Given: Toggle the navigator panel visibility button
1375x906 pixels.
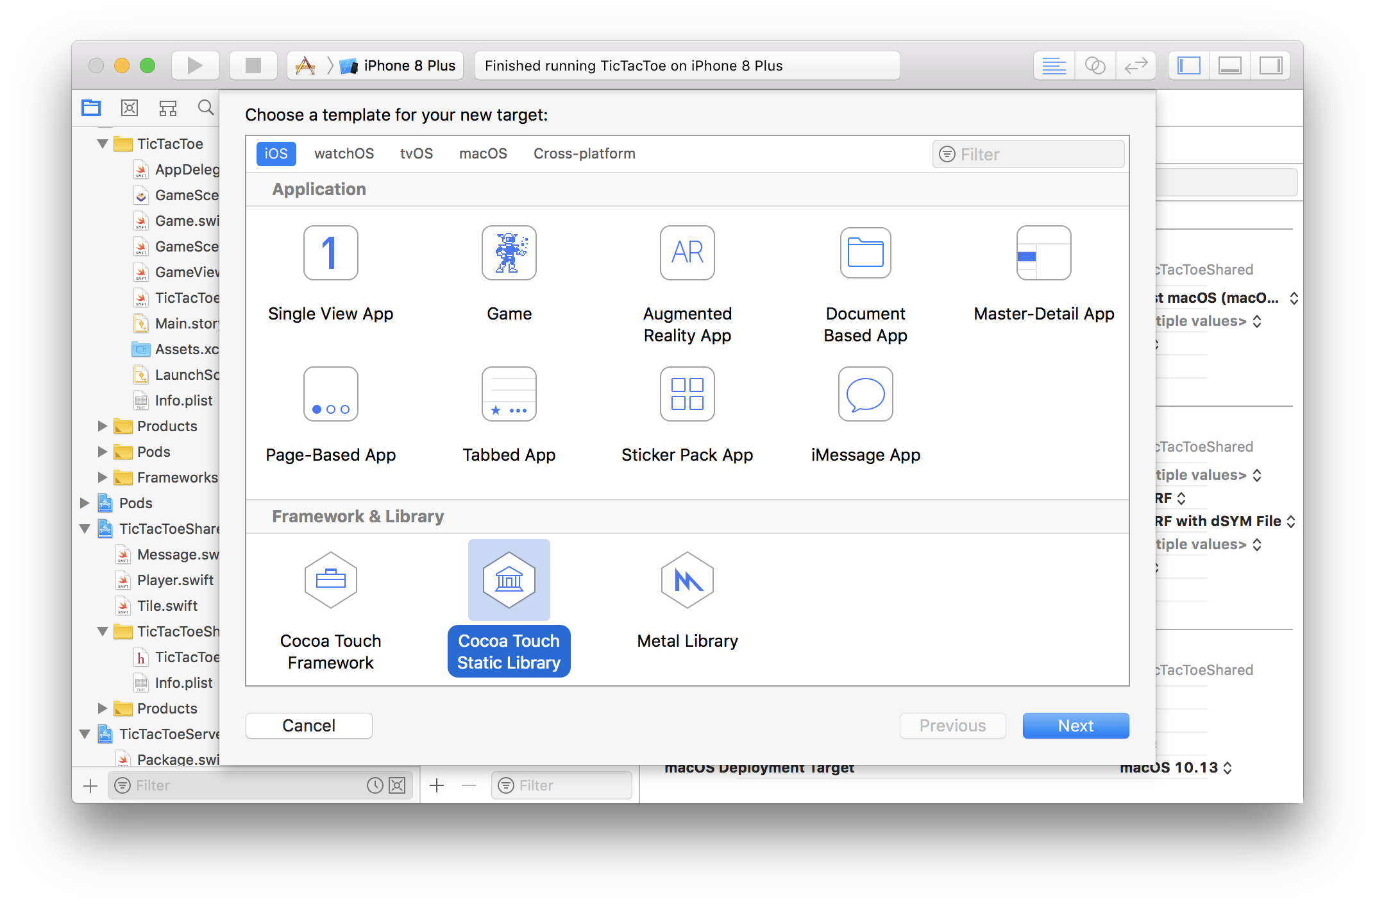Looking at the screenshot, I should click(1188, 65).
